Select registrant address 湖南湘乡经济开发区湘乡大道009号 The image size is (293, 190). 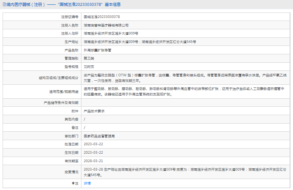(111, 33)
